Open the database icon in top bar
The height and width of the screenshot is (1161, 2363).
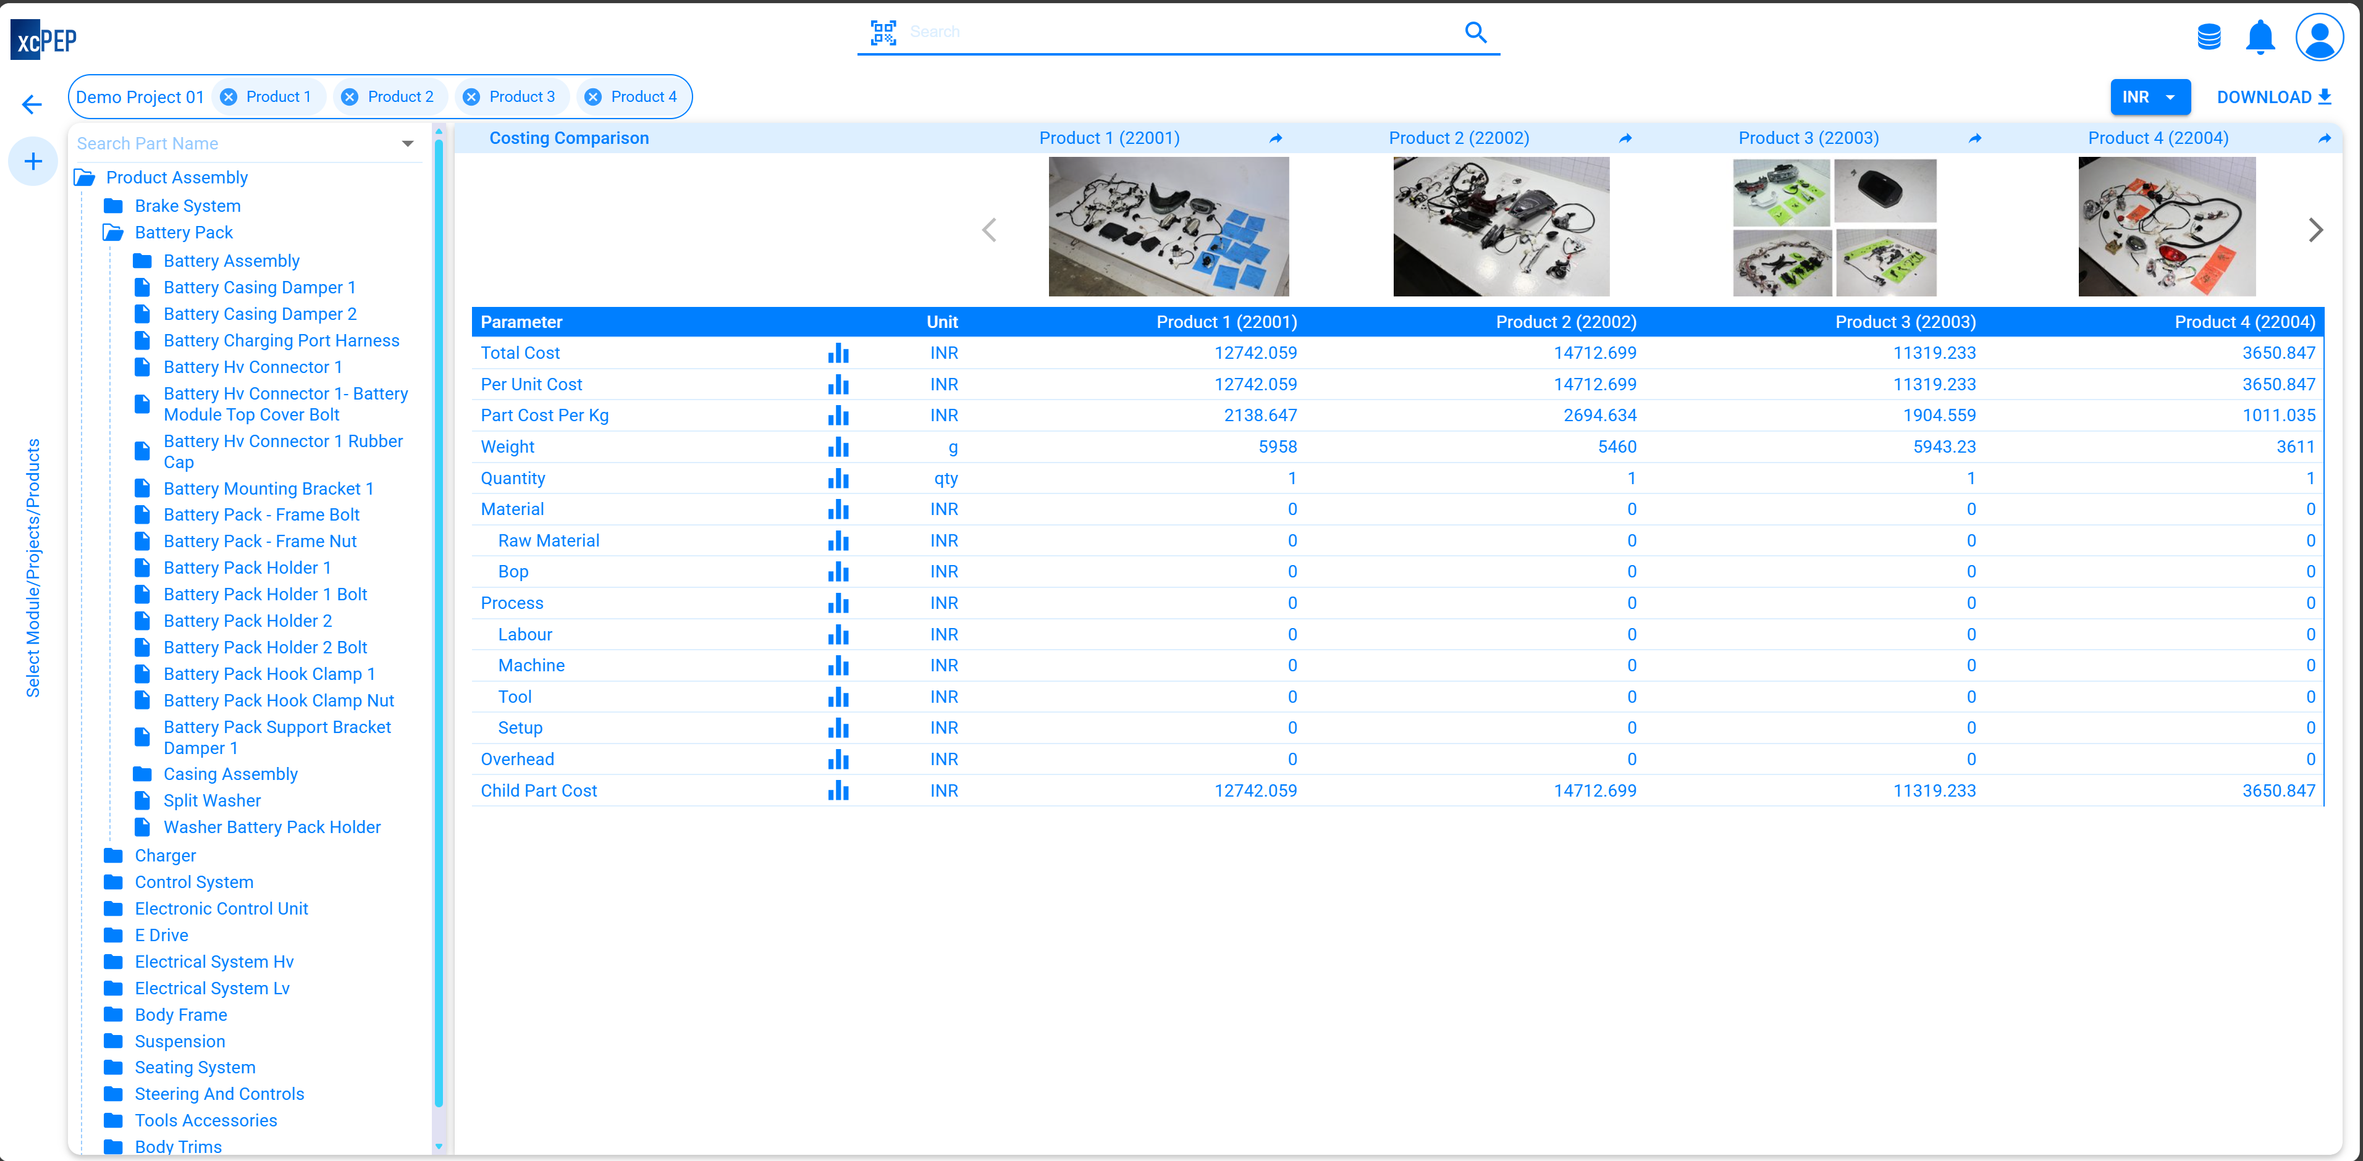pos(2209,38)
